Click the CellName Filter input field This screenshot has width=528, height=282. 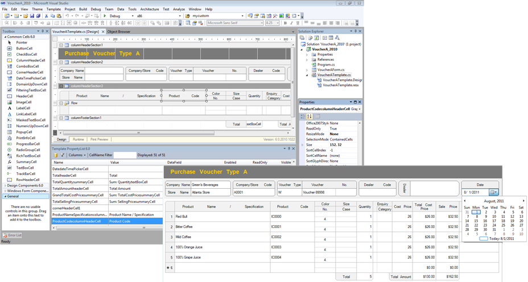(125, 155)
